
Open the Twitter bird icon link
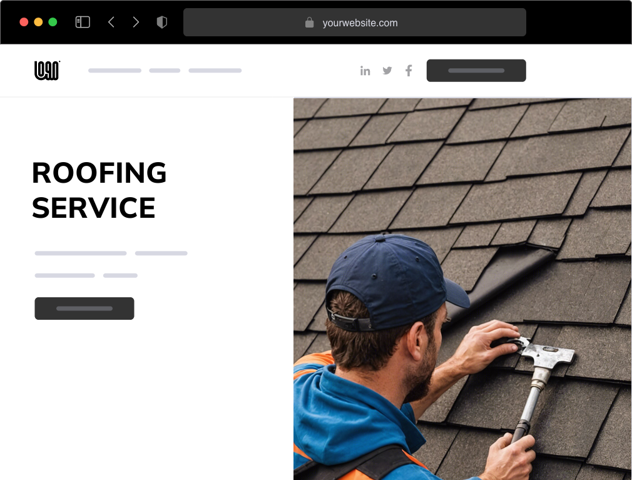pyautogui.click(x=387, y=71)
